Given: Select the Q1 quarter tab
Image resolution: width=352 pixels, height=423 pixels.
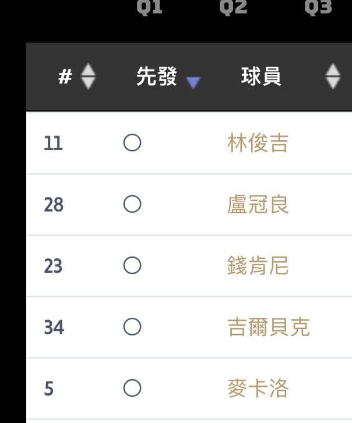Looking at the screenshot, I should pos(149,7).
